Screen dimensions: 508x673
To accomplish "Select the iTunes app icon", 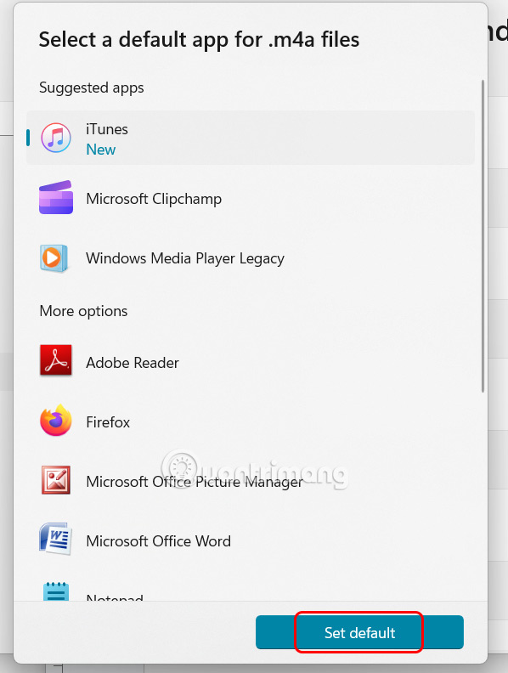I will (56, 138).
